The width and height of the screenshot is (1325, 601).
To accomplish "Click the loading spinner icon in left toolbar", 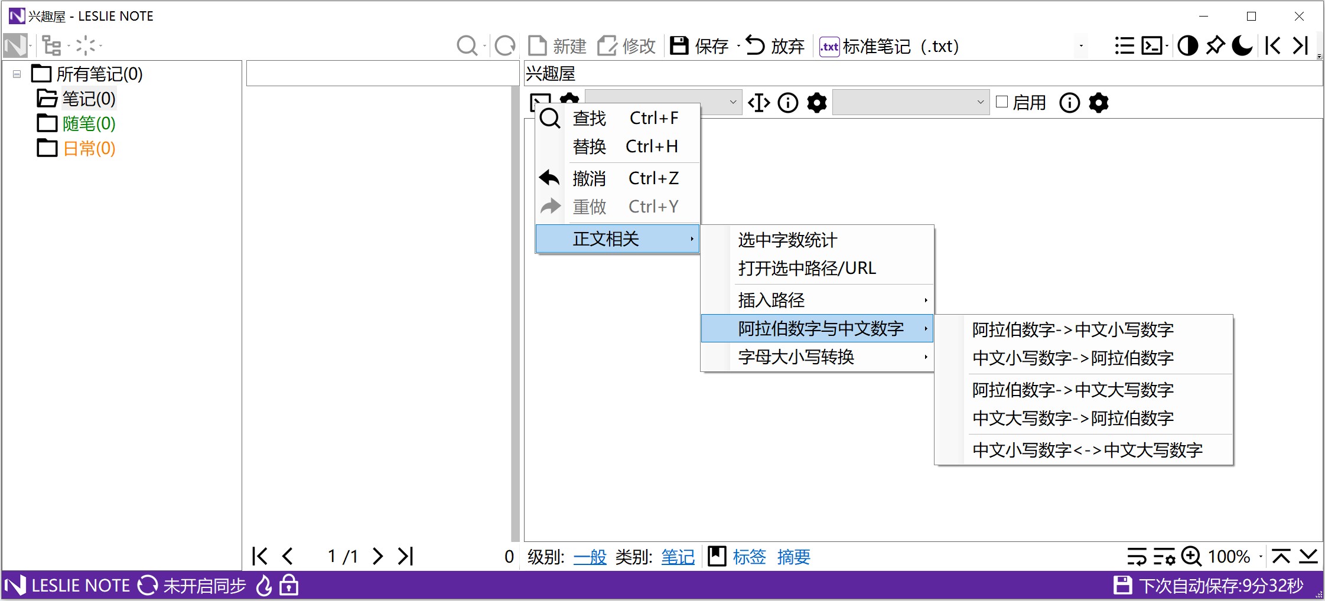I will coord(86,45).
